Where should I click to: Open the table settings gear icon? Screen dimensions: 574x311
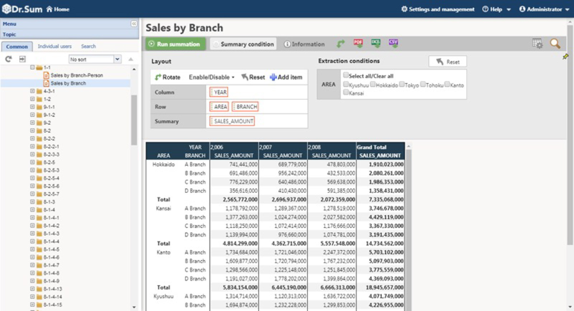(x=538, y=44)
